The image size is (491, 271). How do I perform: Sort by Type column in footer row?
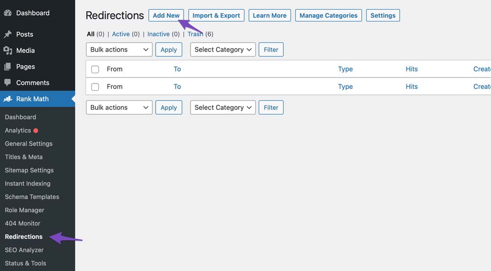click(345, 87)
